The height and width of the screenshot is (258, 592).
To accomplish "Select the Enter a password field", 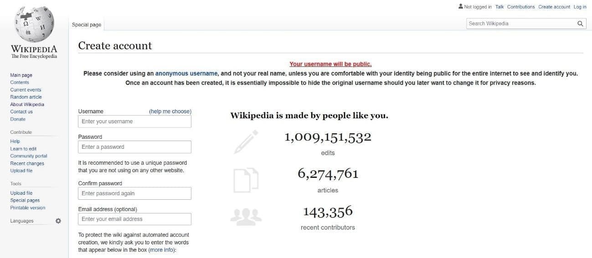I will [134, 147].
